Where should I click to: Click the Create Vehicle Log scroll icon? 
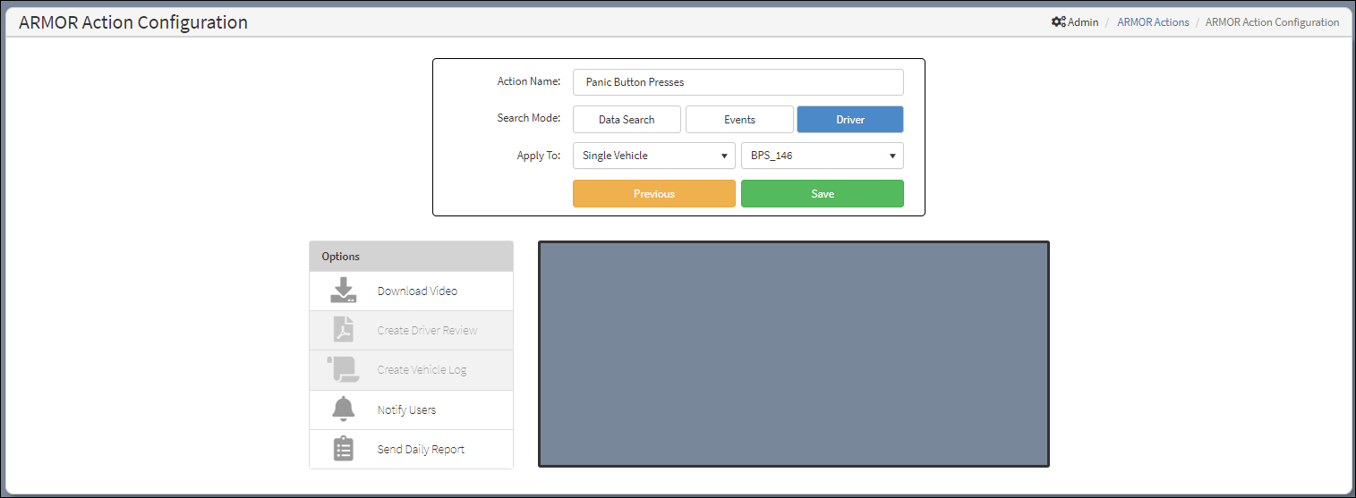pos(343,369)
